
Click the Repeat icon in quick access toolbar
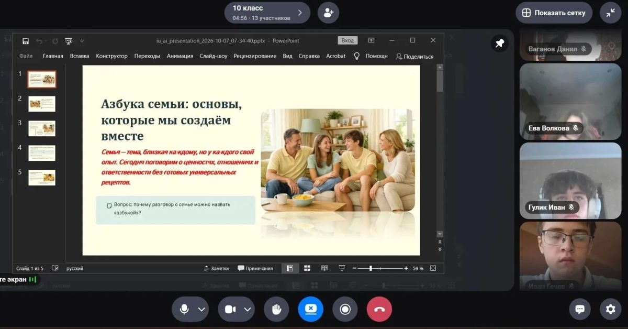coord(55,41)
